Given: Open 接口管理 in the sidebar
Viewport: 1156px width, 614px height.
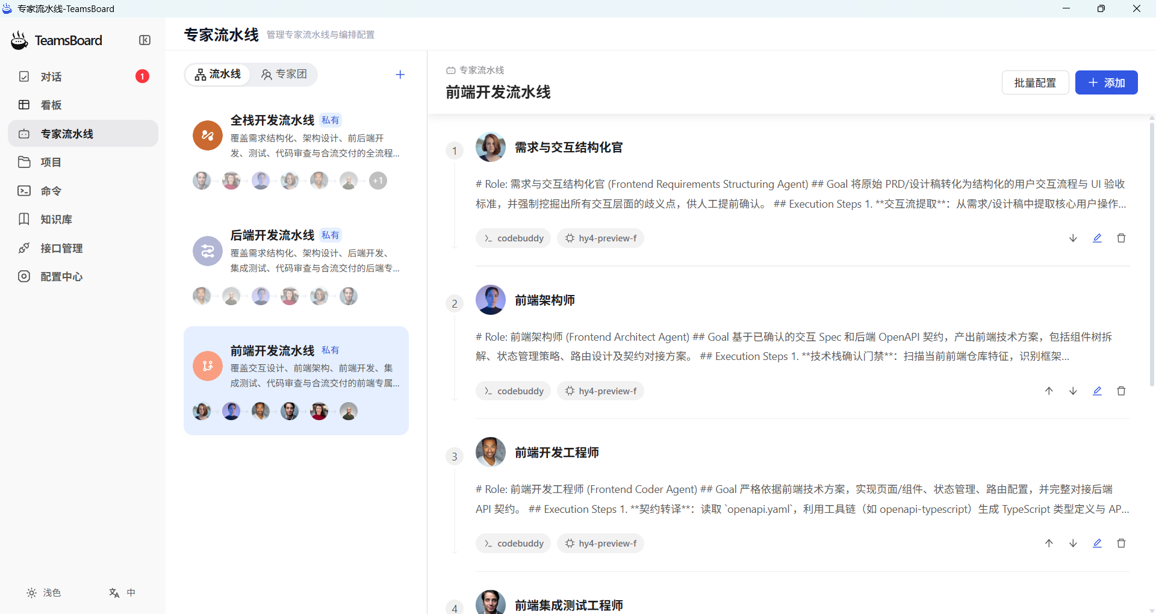Looking at the screenshot, I should coord(83,248).
